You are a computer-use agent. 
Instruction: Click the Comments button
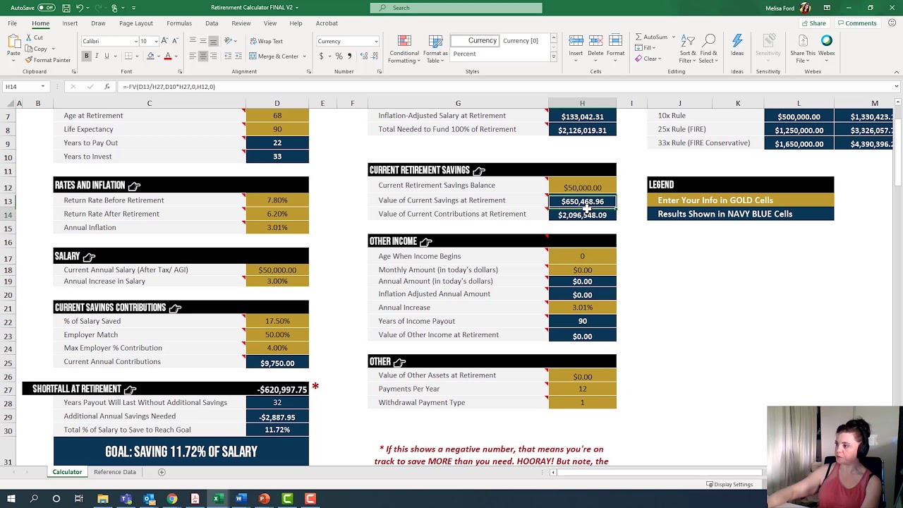click(856, 23)
